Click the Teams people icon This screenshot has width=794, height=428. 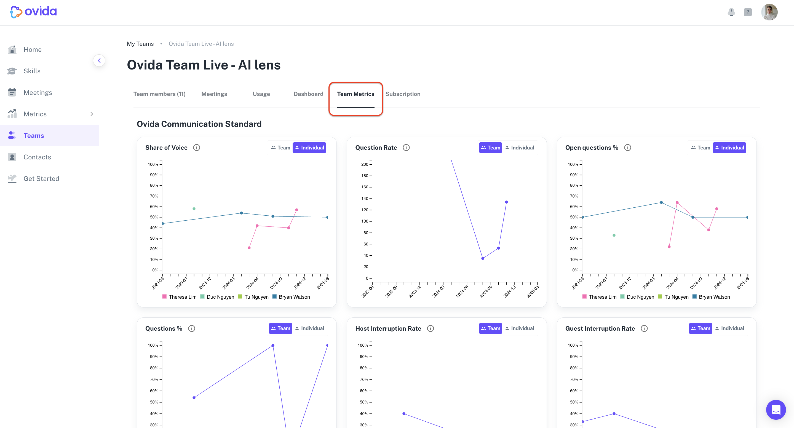tap(12, 135)
